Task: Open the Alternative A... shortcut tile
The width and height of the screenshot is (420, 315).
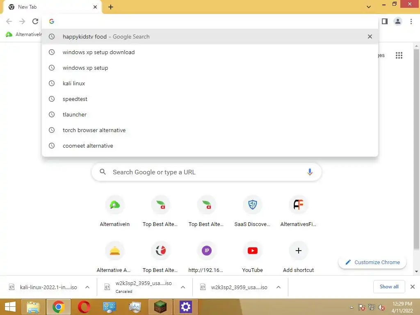Action: tap(115, 257)
